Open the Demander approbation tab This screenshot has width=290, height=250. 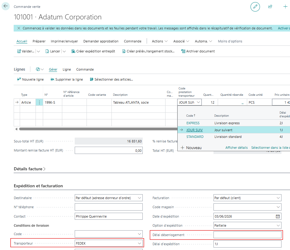click(x=101, y=41)
